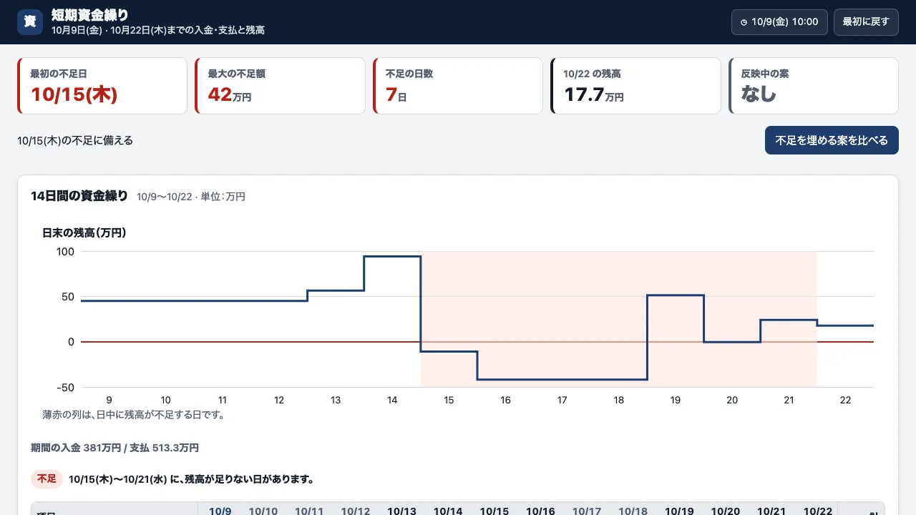Viewport: 916px width, 515px height.
Task: Click the 最初に戻す button
Action: 866,22
